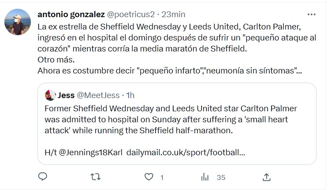
Task: Click the Jess display name in quote
Action: point(66,95)
